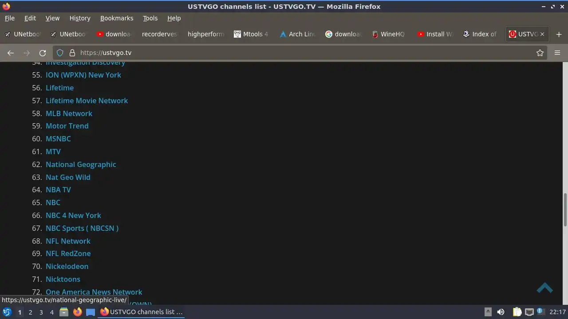Open the removable media eject icon

point(488,312)
